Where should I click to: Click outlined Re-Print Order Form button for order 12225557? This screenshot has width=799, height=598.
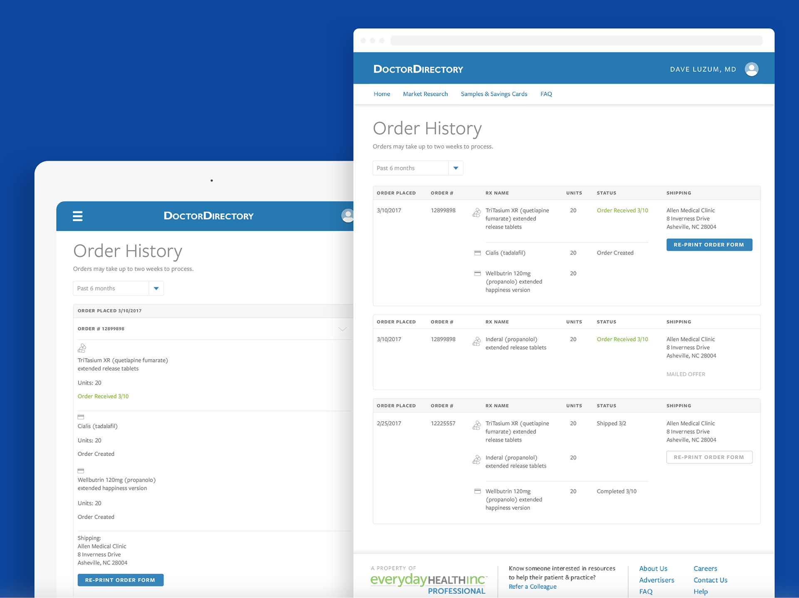pyautogui.click(x=709, y=457)
